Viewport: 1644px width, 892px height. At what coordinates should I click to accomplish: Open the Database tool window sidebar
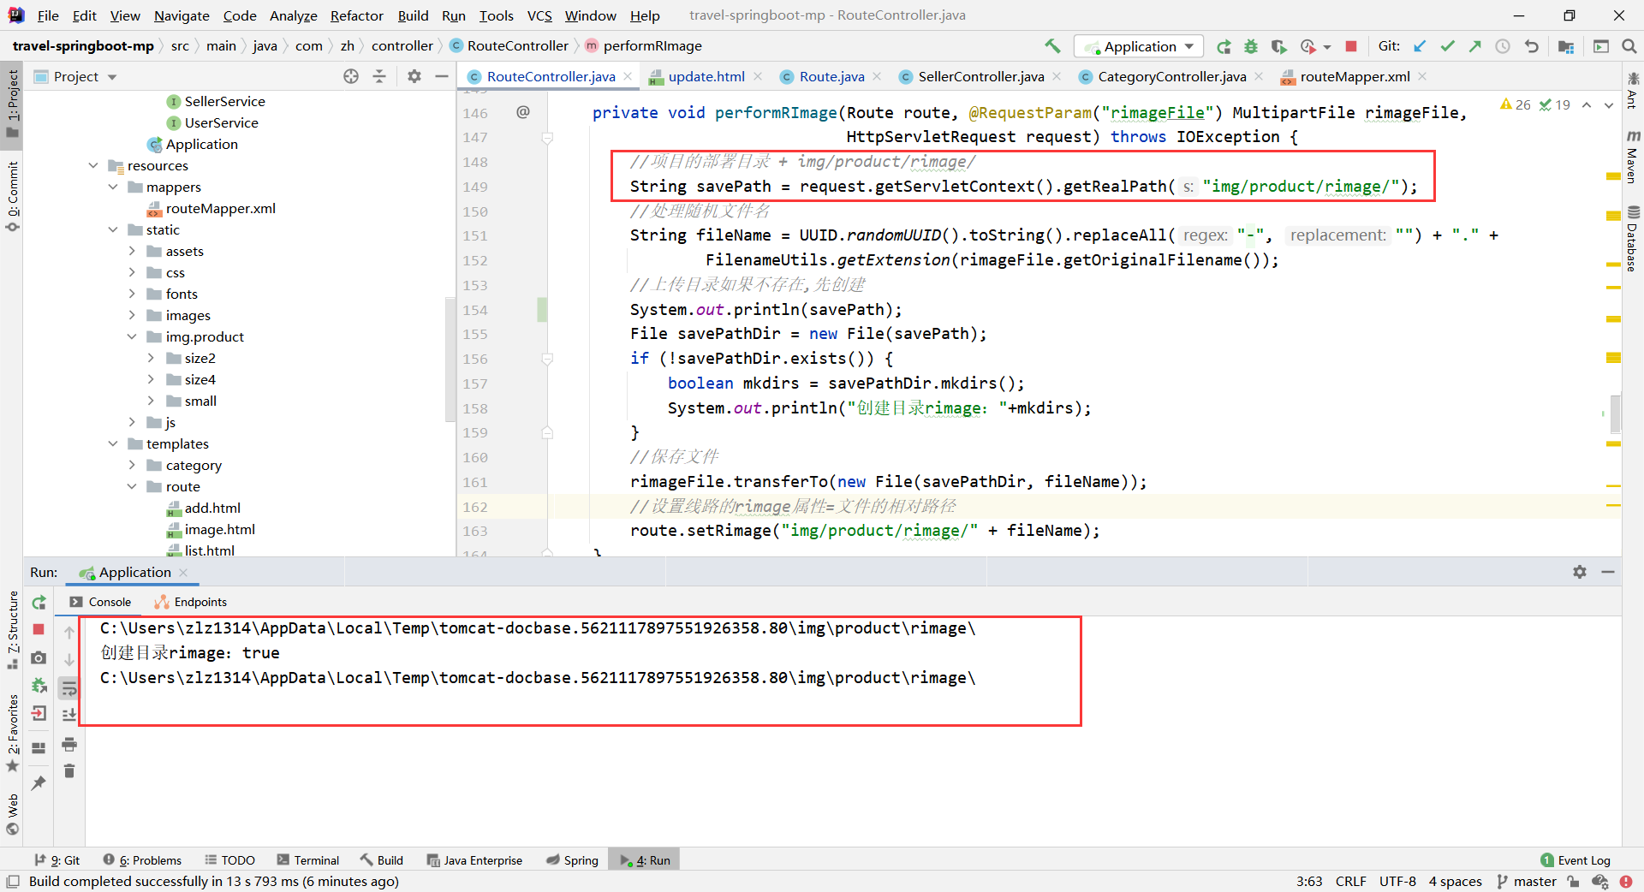(x=1633, y=239)
